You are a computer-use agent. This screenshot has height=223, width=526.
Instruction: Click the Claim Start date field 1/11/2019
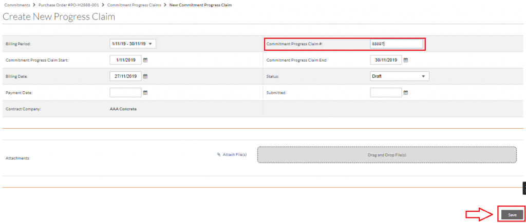tap(125, 60)
